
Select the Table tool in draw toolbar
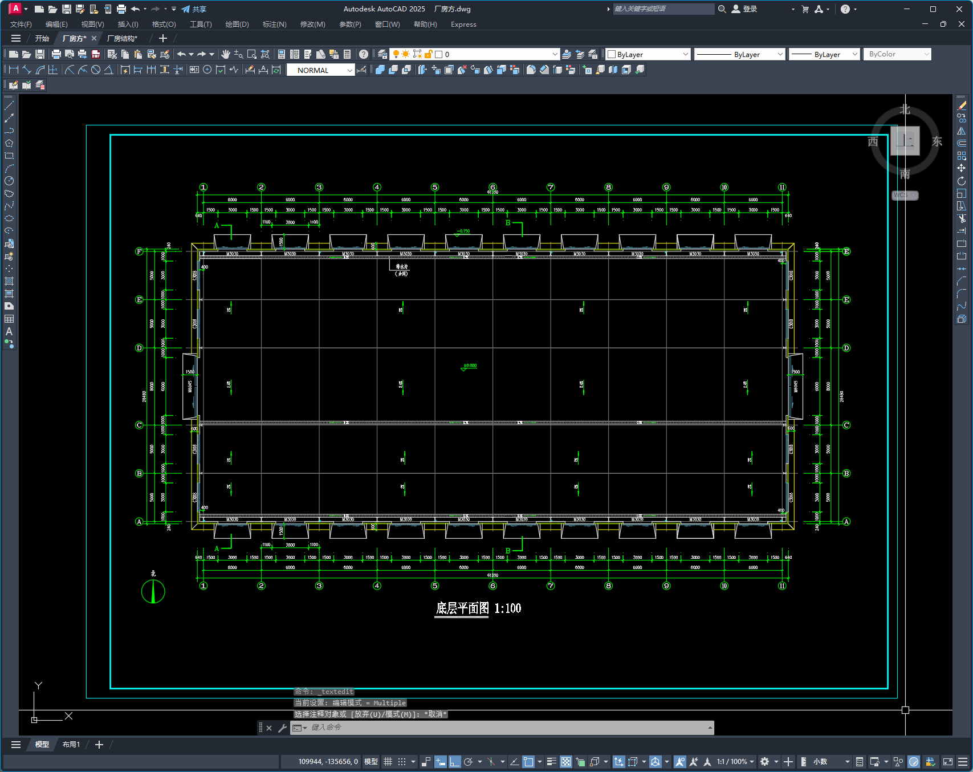coord(9,319)
